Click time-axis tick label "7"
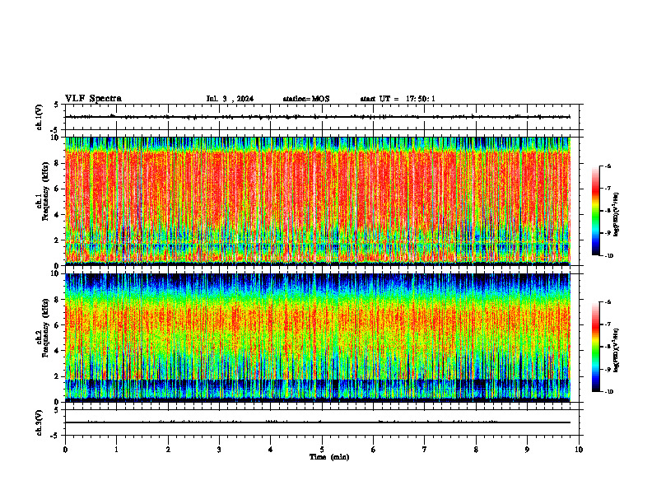 [x=425, y=450]
